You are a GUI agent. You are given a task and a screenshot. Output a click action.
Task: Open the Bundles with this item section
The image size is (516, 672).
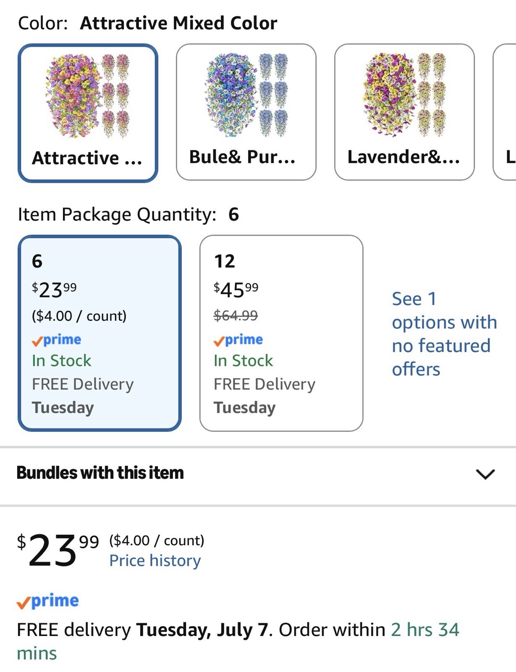pos(258,473)
